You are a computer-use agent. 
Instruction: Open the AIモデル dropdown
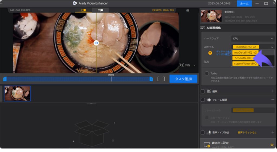253,47
